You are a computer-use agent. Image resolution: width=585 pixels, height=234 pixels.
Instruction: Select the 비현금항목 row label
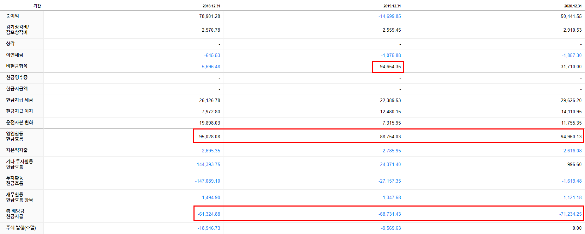point(17,66)
